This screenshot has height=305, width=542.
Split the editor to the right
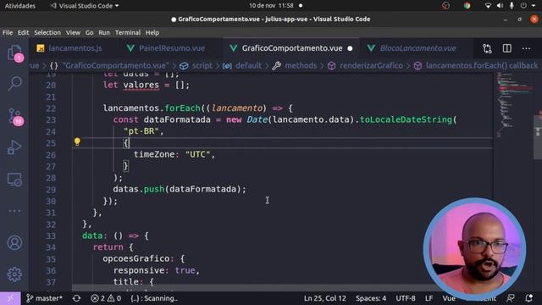pyautogui.click(x=506, y=48)
